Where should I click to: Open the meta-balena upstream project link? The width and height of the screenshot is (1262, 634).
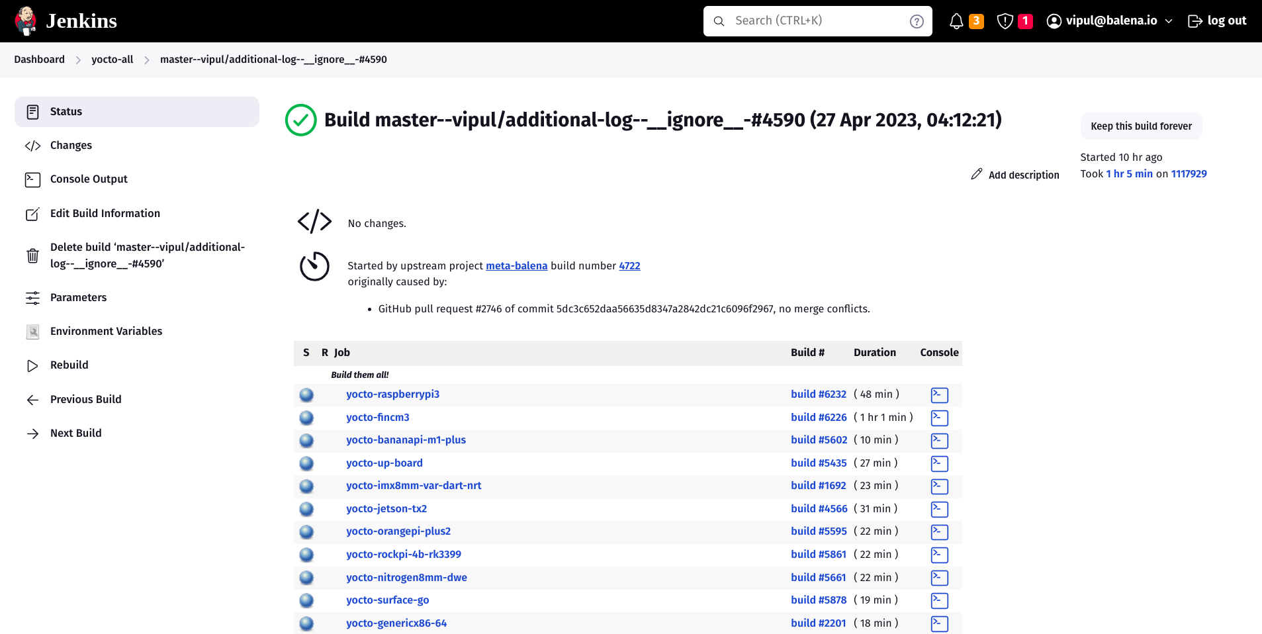tap(517, 265)
